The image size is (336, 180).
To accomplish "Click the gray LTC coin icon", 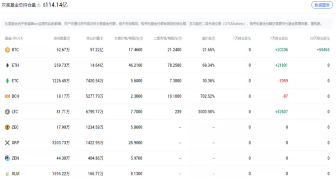I will coord(7,112).
